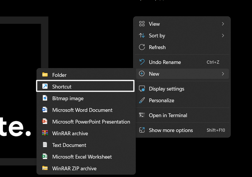Click the Ctrl+Z shortcut label
Image resolution: width=252 pixels, height=177 pixels.
tap(213, 62)
